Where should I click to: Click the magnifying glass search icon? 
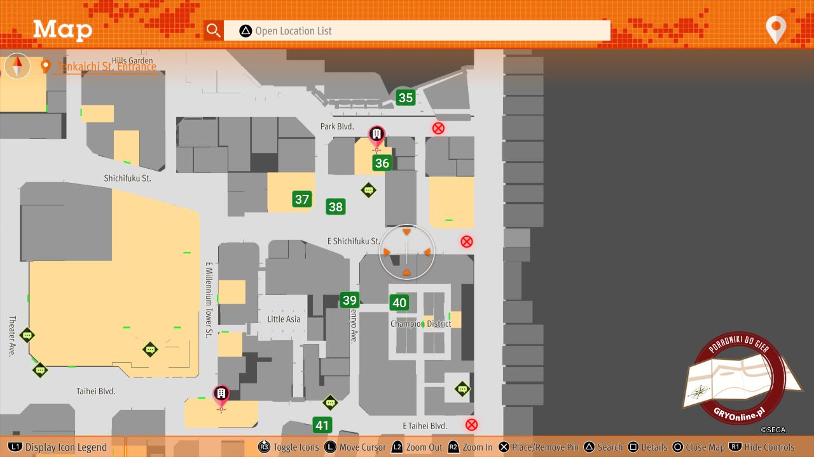(214, 30)
